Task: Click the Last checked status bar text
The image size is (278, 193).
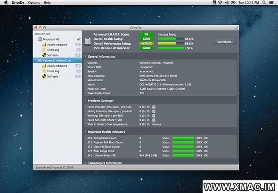Action: 55,167
